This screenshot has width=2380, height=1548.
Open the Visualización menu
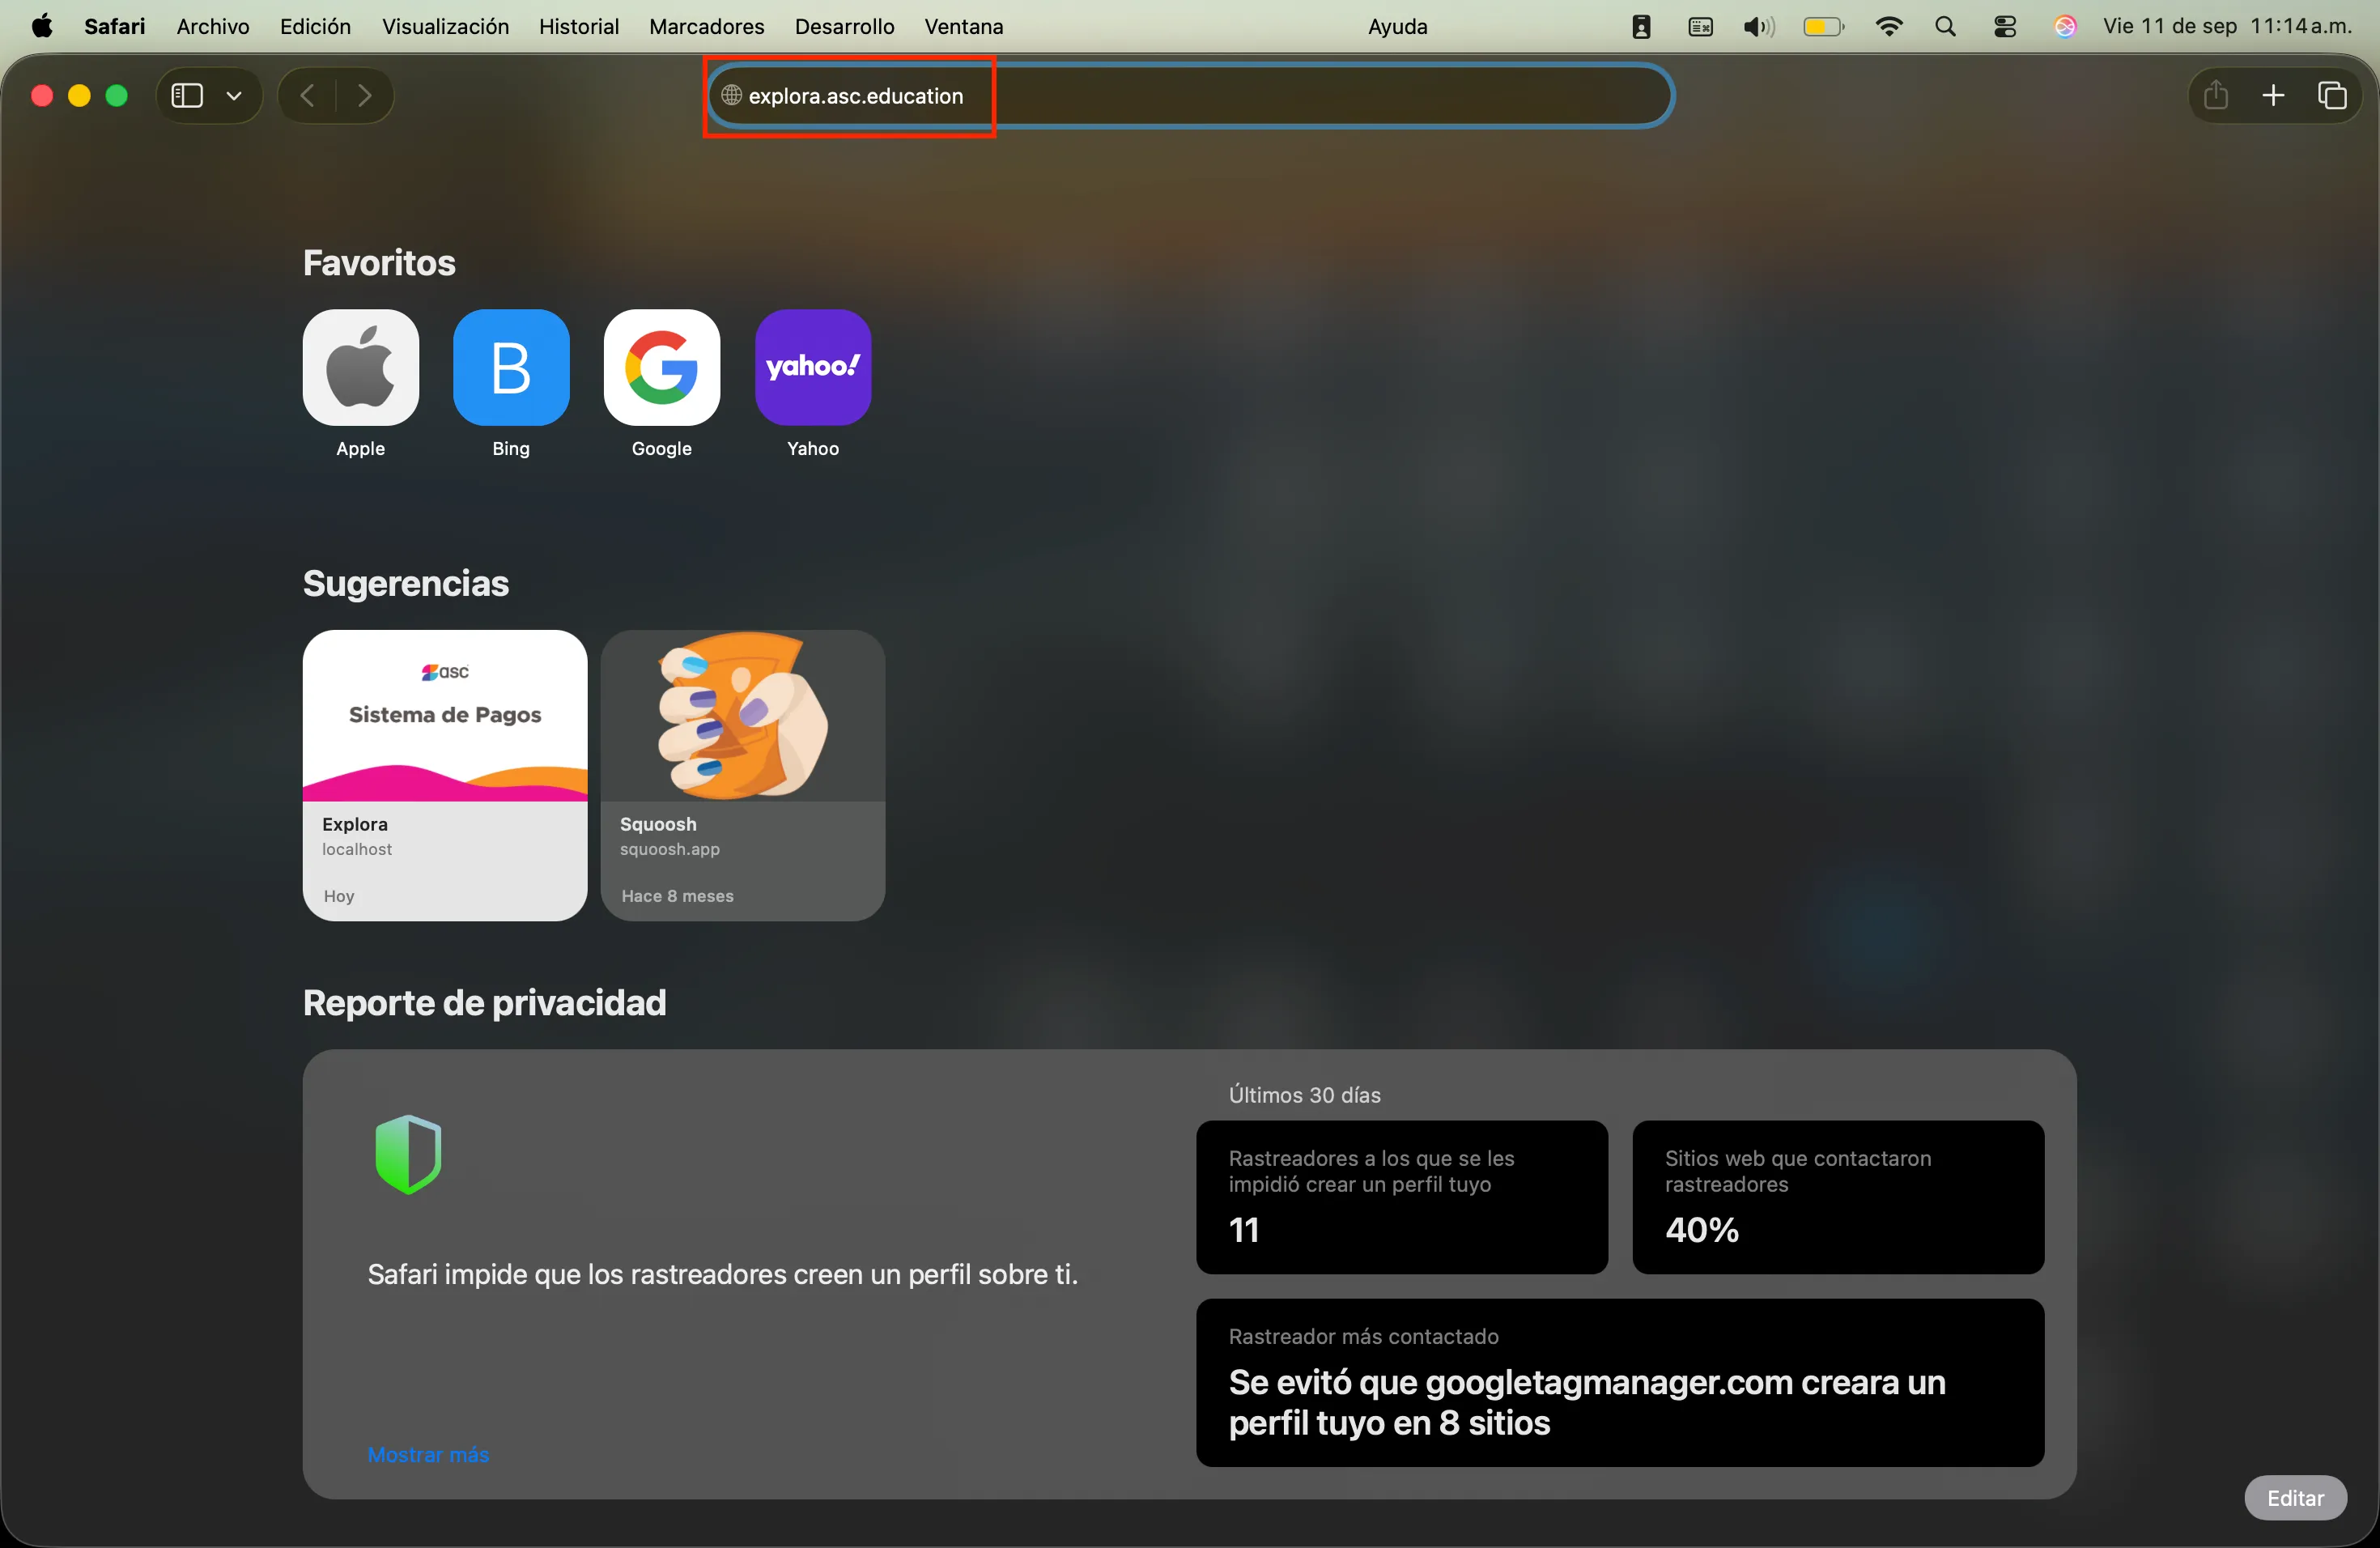pos(445,26)
